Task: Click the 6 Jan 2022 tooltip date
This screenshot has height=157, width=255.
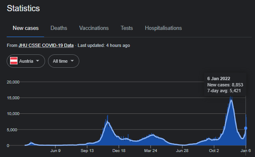Action: pos(219,78)
